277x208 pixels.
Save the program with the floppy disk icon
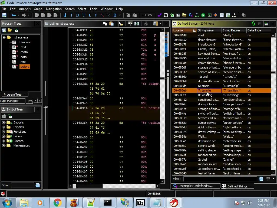click(x=4, y=15)
